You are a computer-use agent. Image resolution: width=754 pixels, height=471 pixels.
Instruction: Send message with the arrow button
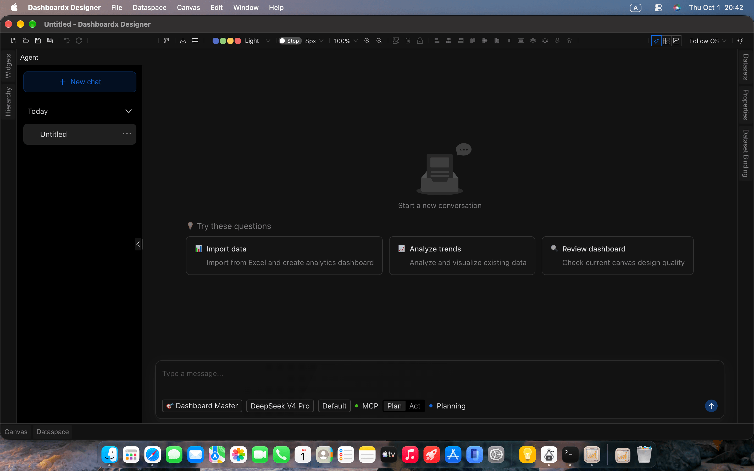click(711, 406)
